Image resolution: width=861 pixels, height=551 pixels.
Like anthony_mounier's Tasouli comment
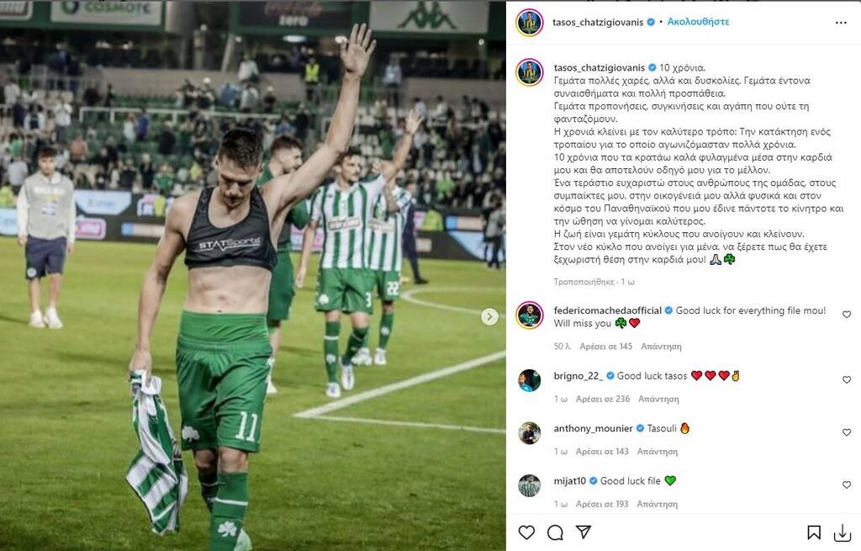coord(846,432)
